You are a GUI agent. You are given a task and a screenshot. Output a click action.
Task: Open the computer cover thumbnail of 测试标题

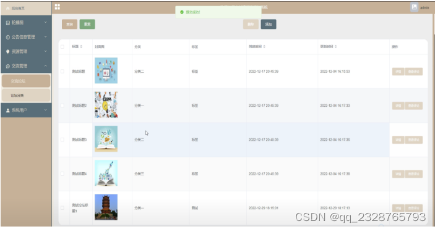click(x=106, y=70)
